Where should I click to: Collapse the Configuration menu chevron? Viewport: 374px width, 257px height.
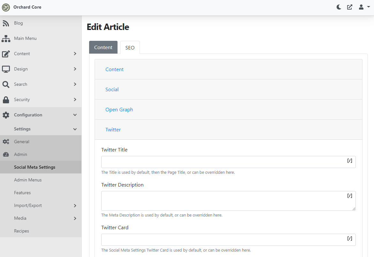click(75, 115)
